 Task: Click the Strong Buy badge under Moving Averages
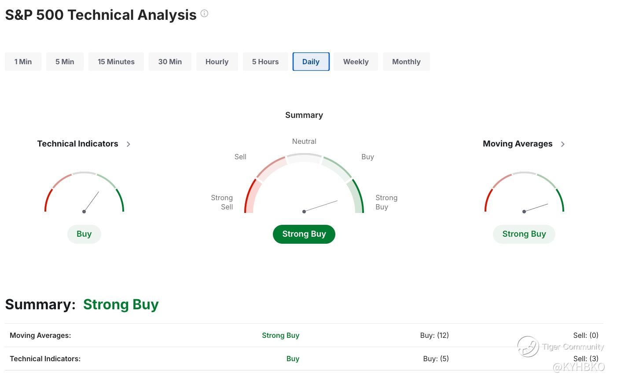point(524,234)
